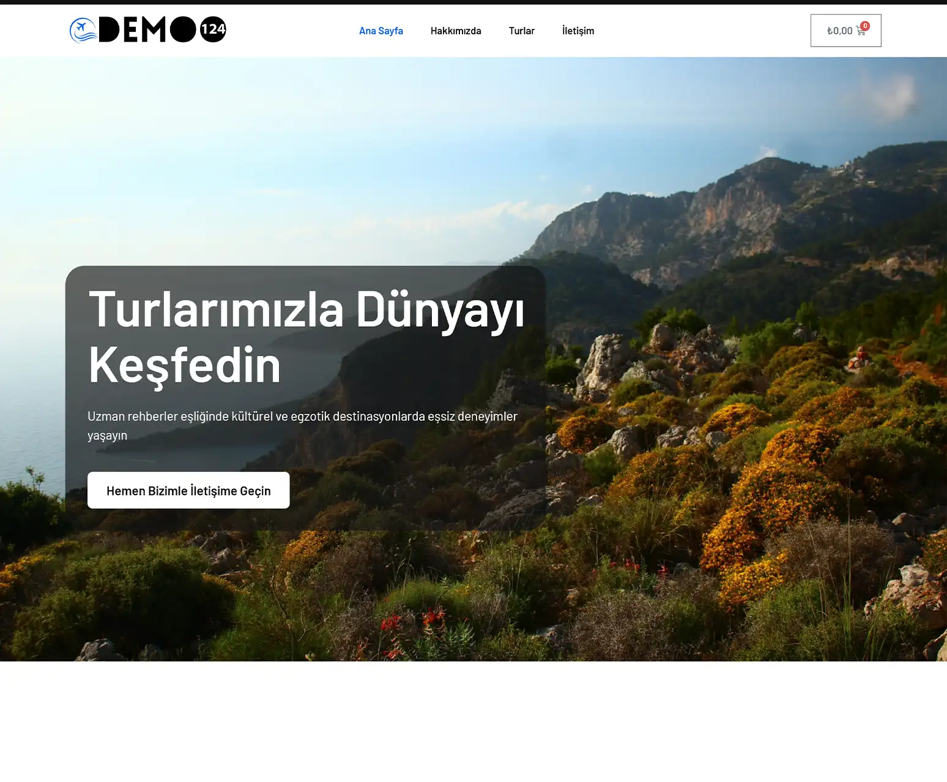Open the Ana Sayfa menu item

click(x=381, y=31)
